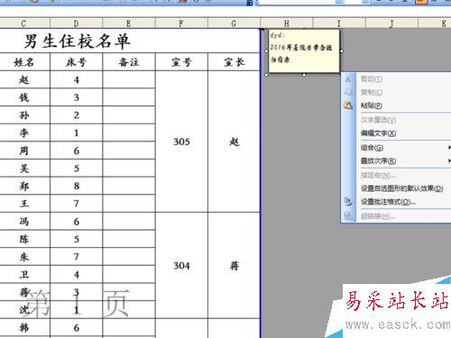Select column C header
451x338 pixels.
pyautogui.click(x=24, y=23)
